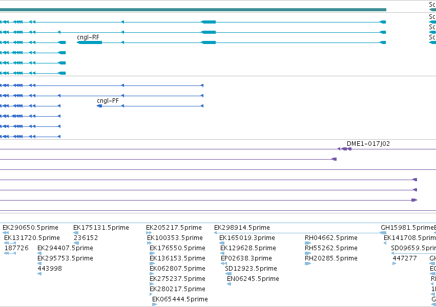The height and width of the screenshot is (307, 436).
Task: Click the SD12923.5prime label
Action: click(251, 269)
